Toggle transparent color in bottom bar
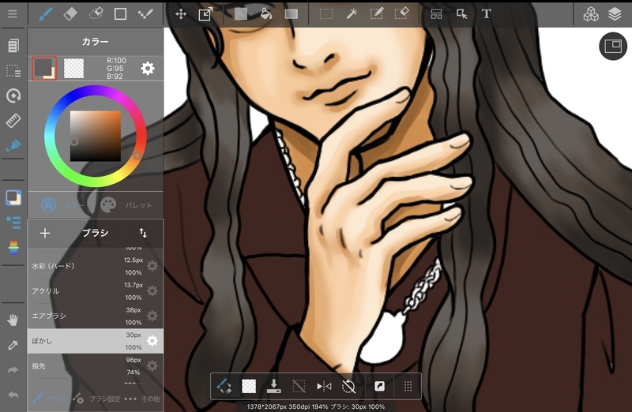The height and width of the screenshot is (412, 632). pos(249,386)
